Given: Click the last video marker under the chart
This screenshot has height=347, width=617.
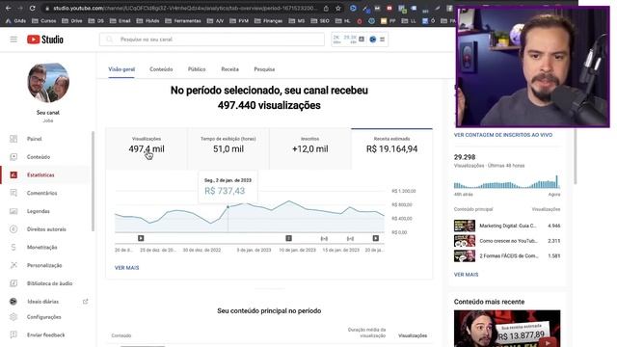Looking at the screenshot, I should coord(376,238).
